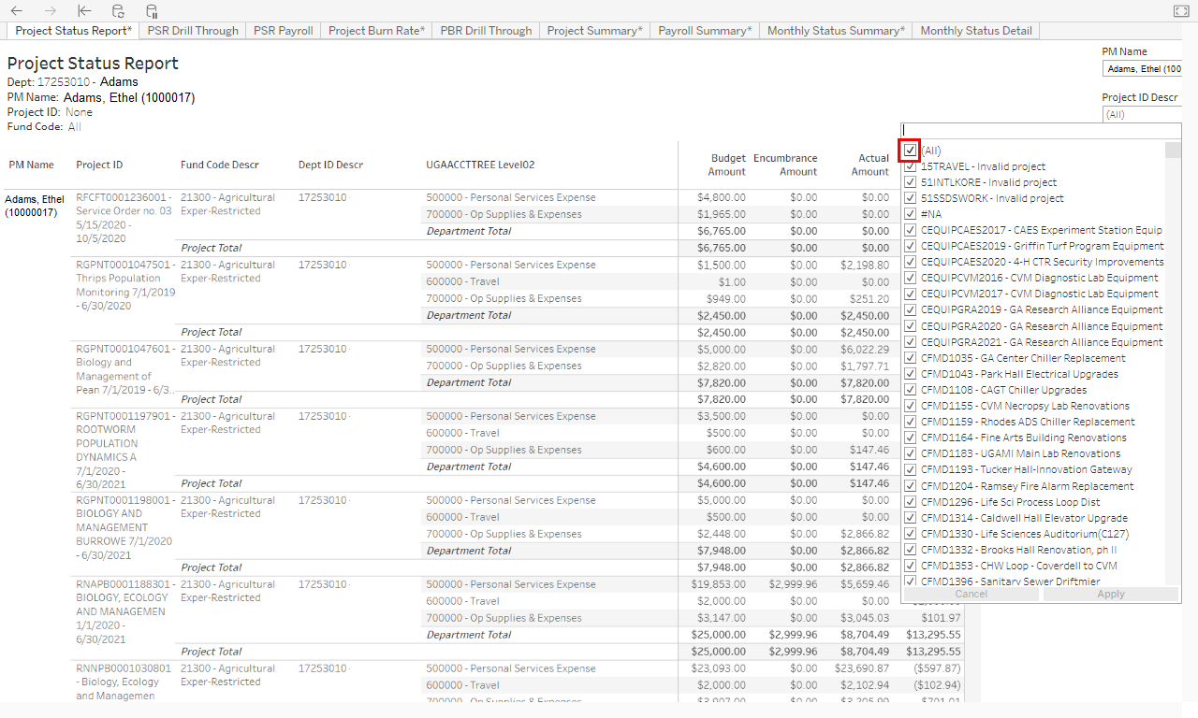Screen dimensions: 1198x718
Task: Click CFMD1330 Life Sciences Auditorium item
Action: tap(1024, 534)
